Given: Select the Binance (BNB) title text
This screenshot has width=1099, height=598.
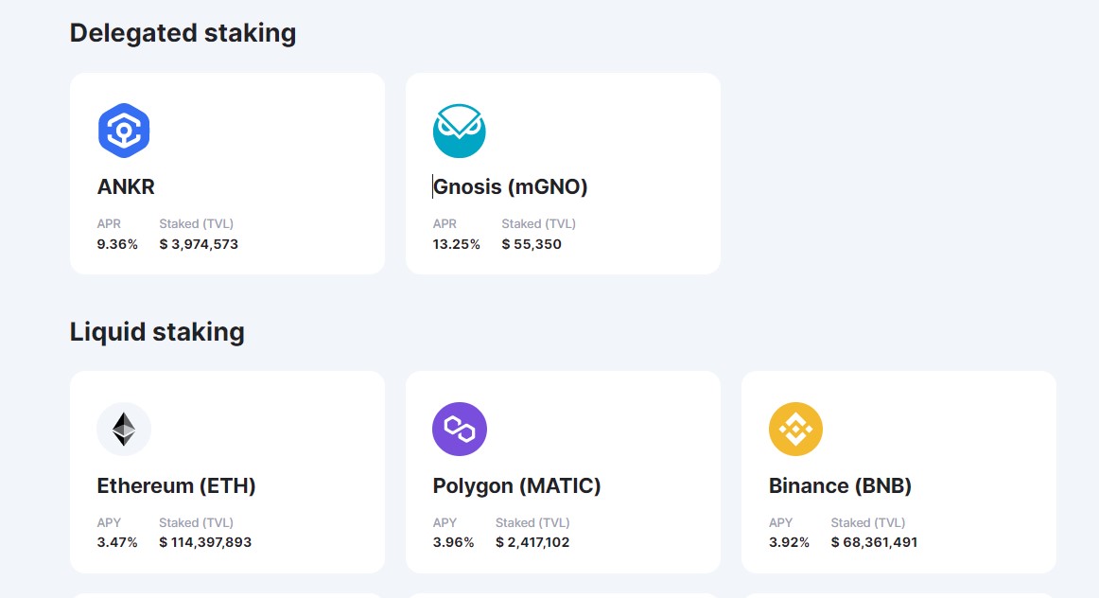Looking at the screenshot, I should [x=840, y=485].
